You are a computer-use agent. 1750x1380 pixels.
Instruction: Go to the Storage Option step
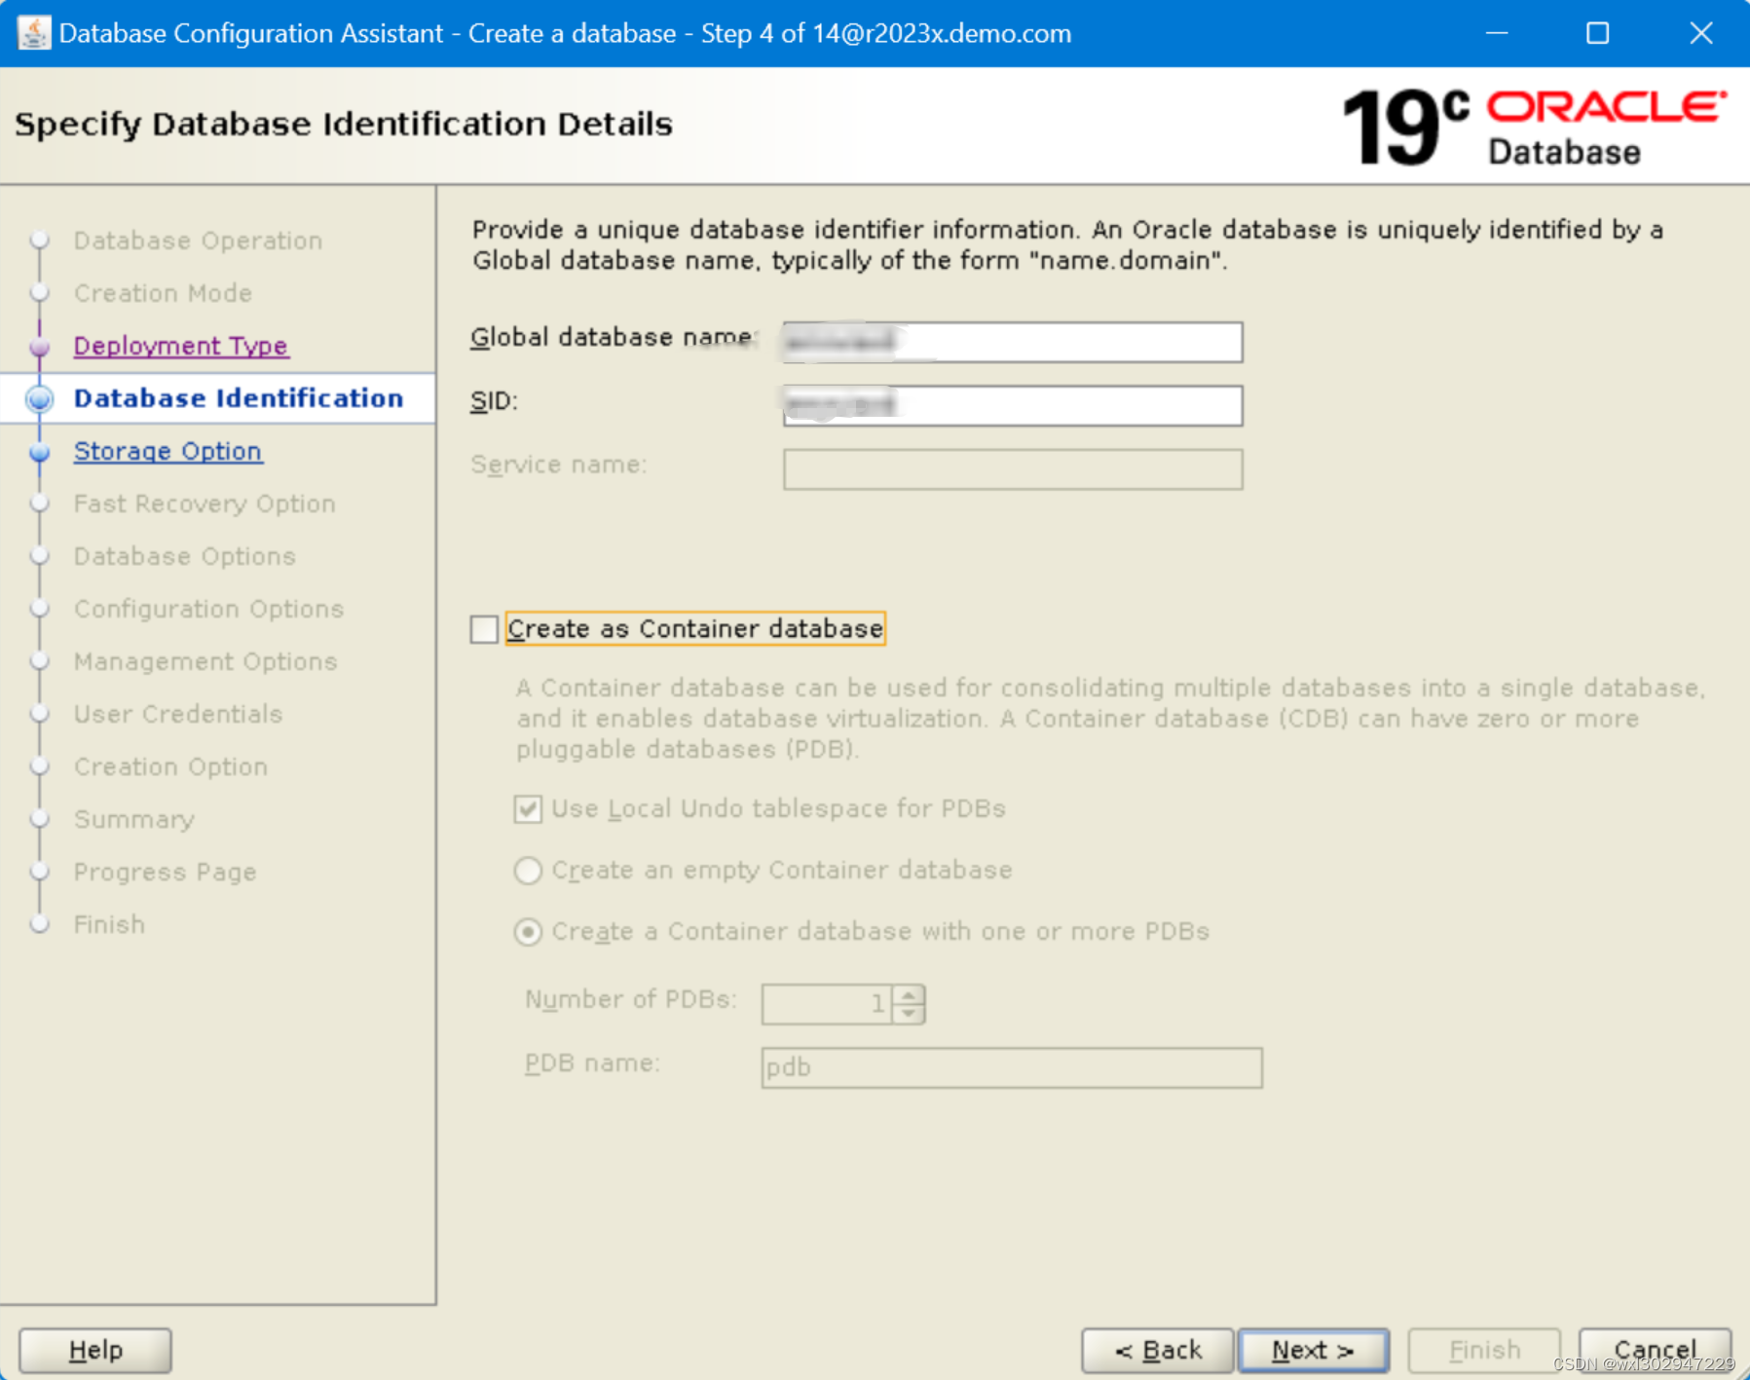(x=168, y=452)
